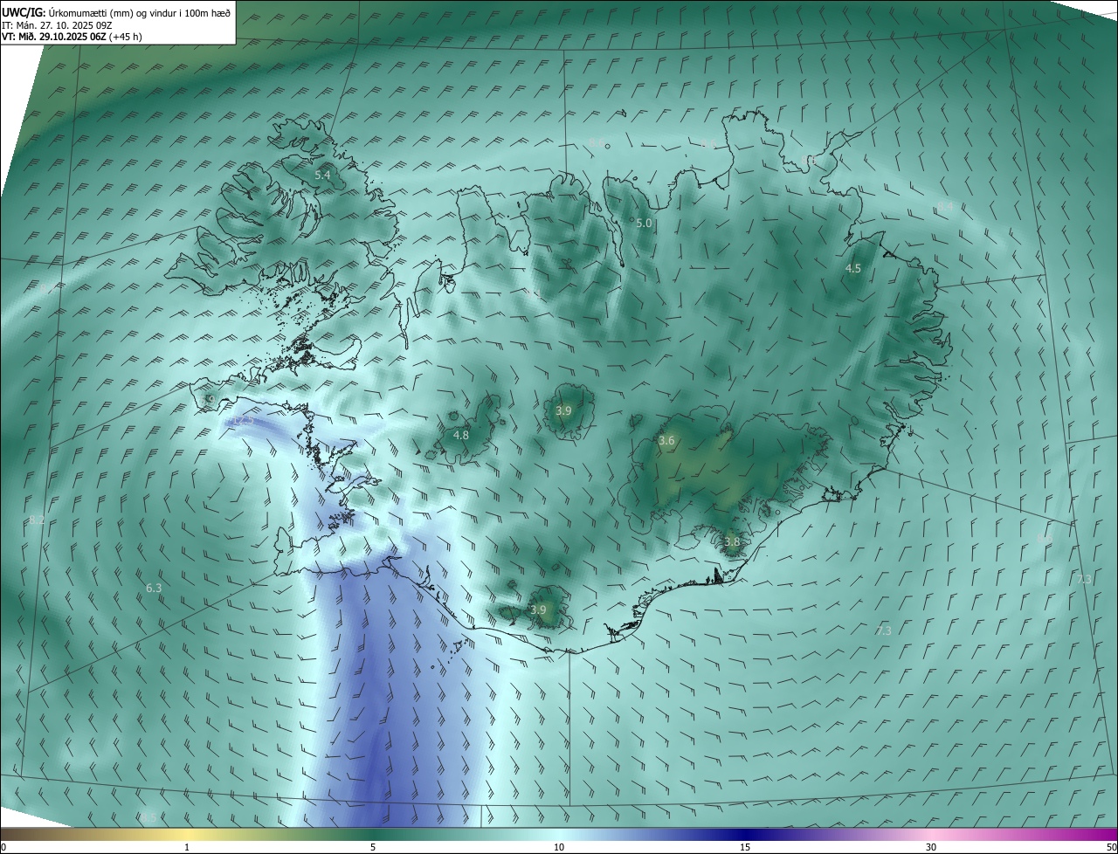This screenshot has height=854, width=1118.
Task: Click the 12.5 value in the blue band
Action: pos(242,420)
